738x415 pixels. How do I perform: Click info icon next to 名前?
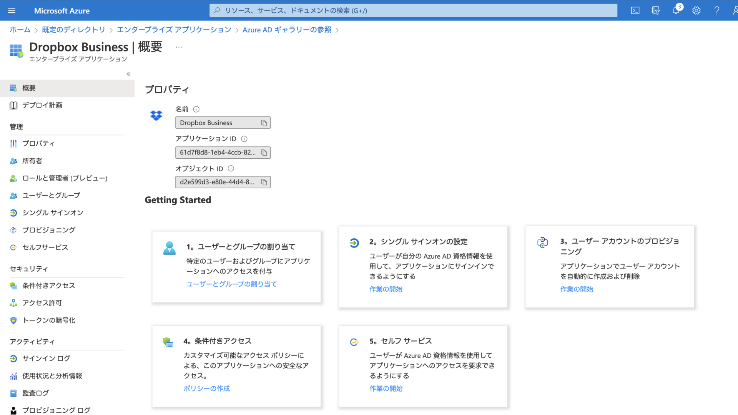(196, 110)
